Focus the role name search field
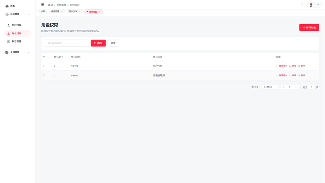The height and width of the screenshot is (183, 325). (67, 43)
